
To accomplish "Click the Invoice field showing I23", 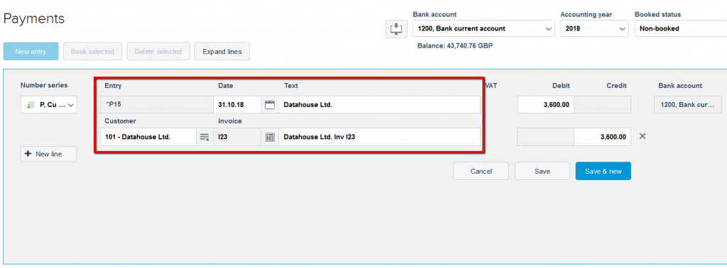I will 237,137.
